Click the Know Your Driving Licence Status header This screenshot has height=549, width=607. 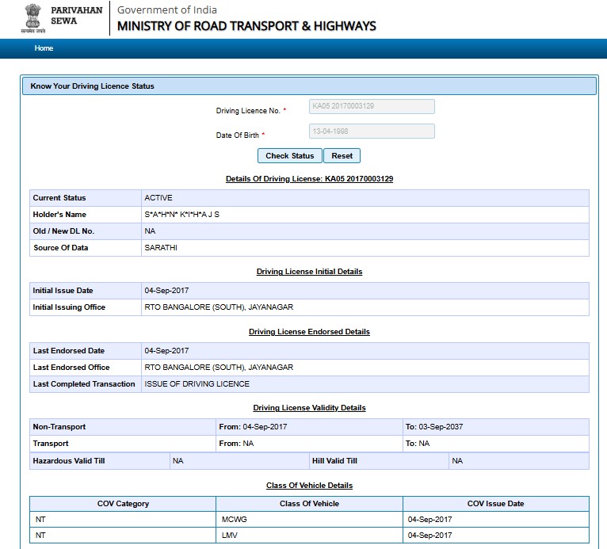click(92, 86)
